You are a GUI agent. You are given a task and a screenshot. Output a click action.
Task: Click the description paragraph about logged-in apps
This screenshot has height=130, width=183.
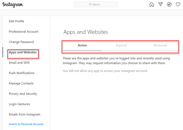tap(116, 61)
